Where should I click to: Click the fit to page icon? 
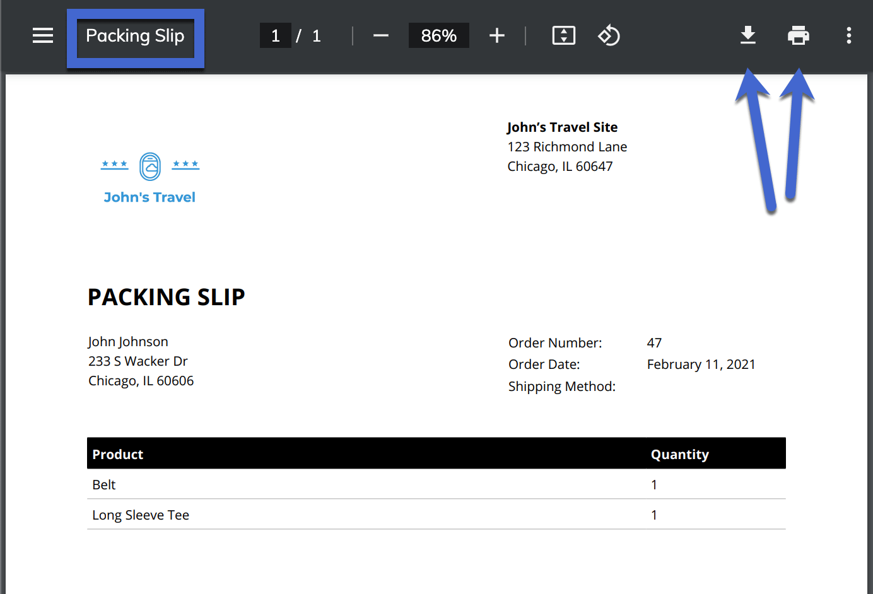pos(563,35)
